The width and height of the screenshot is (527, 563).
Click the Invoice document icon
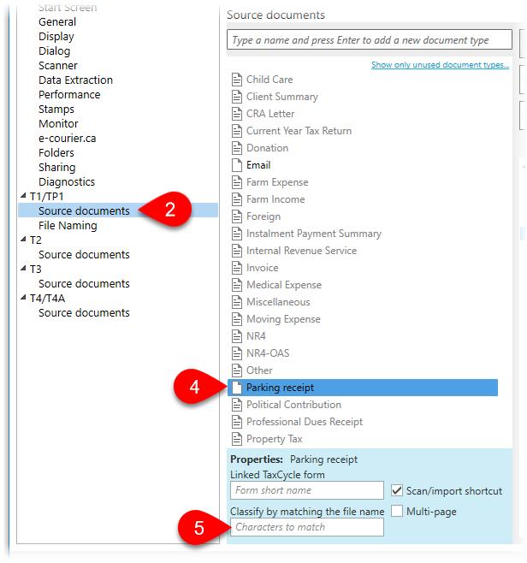pyautogui.click(x=237, y=268)
